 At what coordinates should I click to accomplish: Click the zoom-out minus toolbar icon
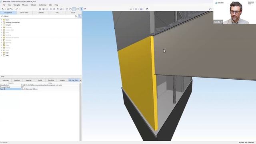tap(47, 9)
